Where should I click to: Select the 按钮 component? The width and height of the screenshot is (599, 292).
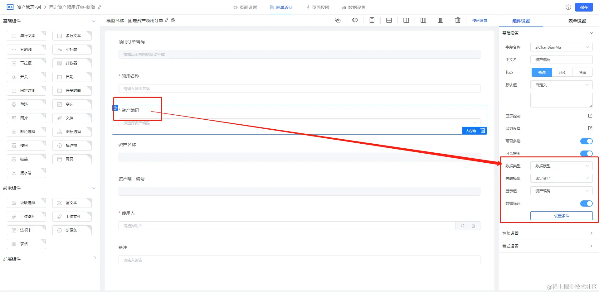tap(27, 146)
